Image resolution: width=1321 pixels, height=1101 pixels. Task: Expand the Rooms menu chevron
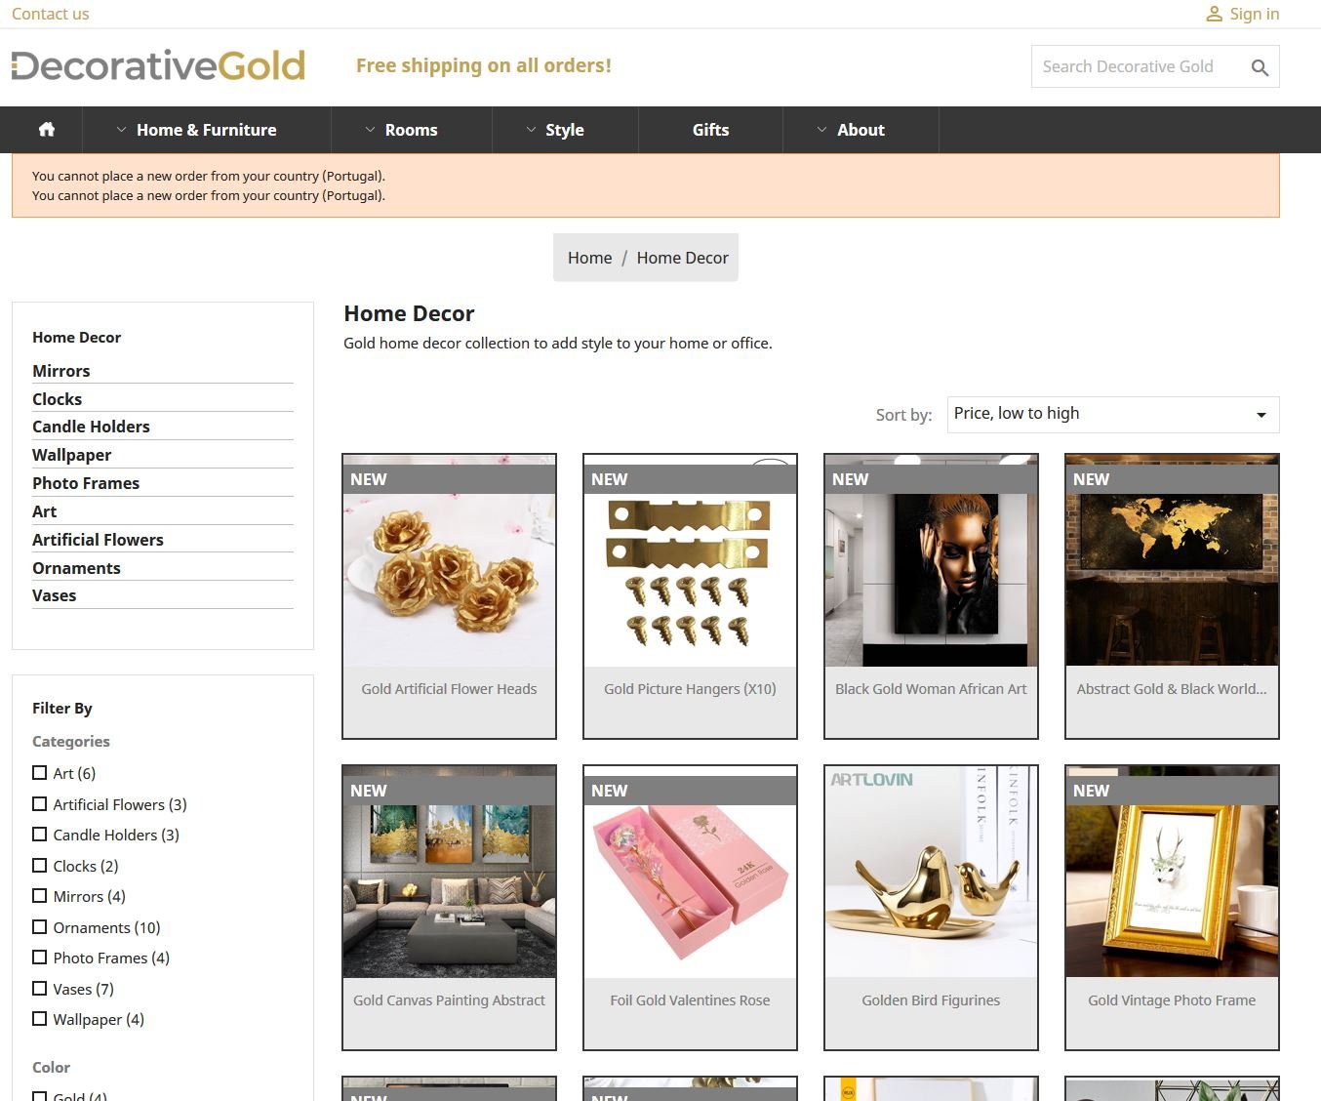370,130
